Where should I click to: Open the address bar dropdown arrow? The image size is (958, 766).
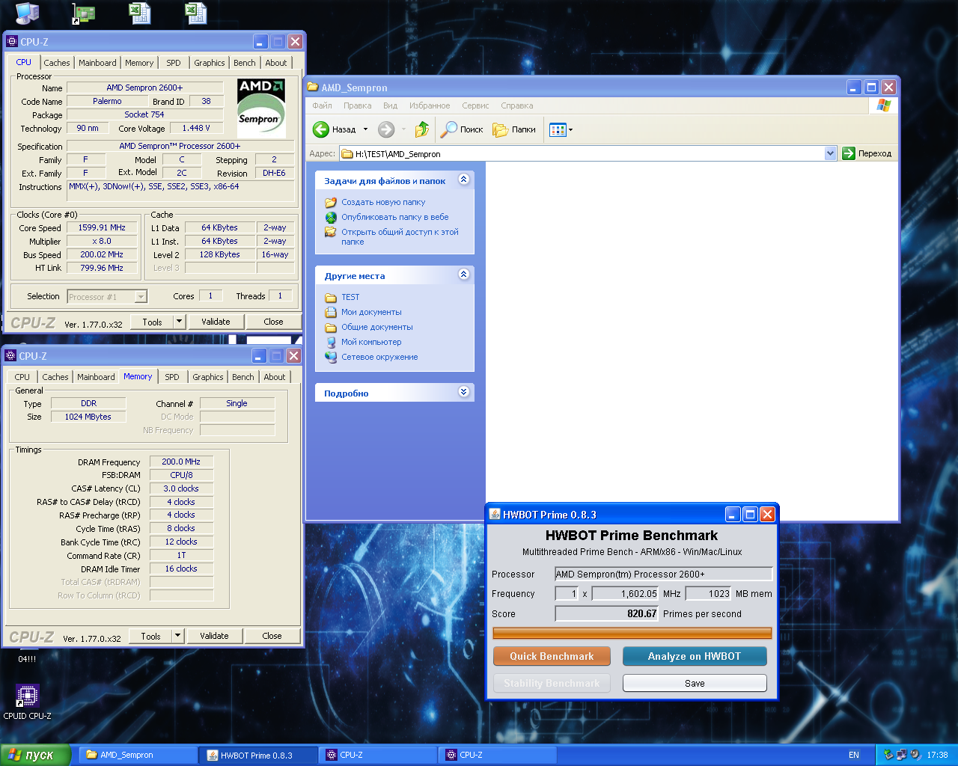pos(830,153)
